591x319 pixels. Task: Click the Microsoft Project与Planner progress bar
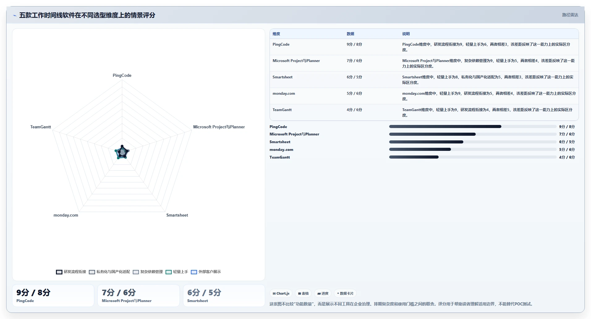473,134
